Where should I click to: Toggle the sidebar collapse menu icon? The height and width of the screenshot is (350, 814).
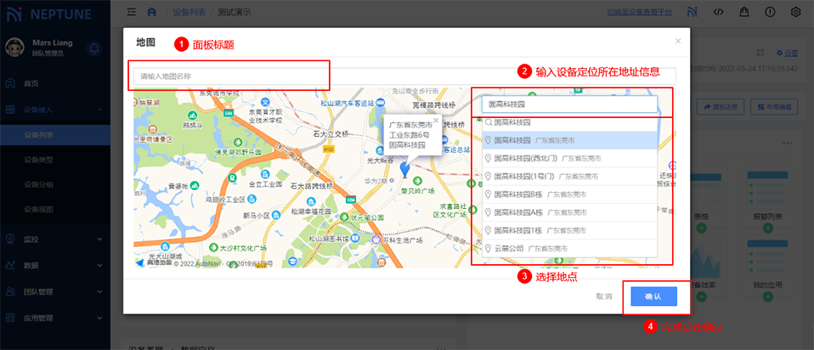click(132, 12)
